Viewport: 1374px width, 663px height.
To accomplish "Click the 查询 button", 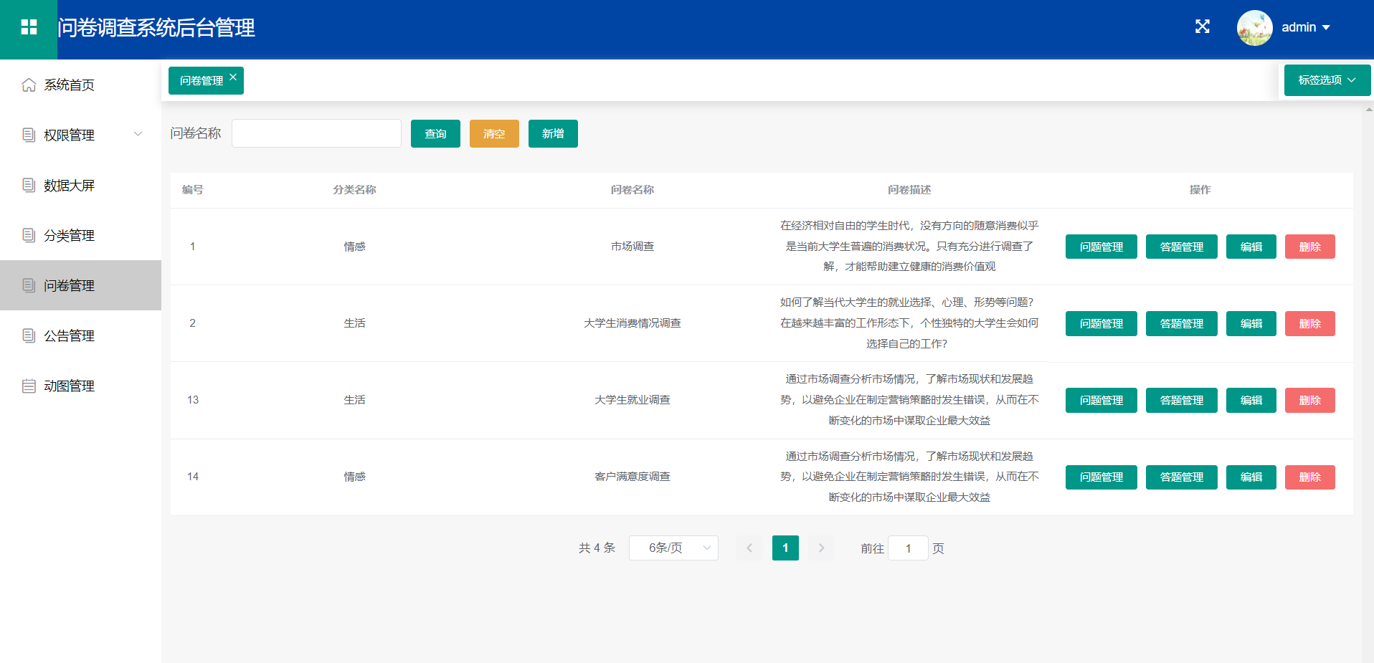I will point(435,133).
